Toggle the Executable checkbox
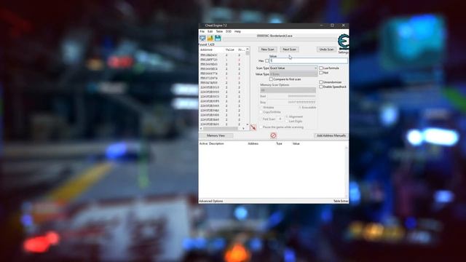This screenshot has height=262, width=466. point(299,107)
